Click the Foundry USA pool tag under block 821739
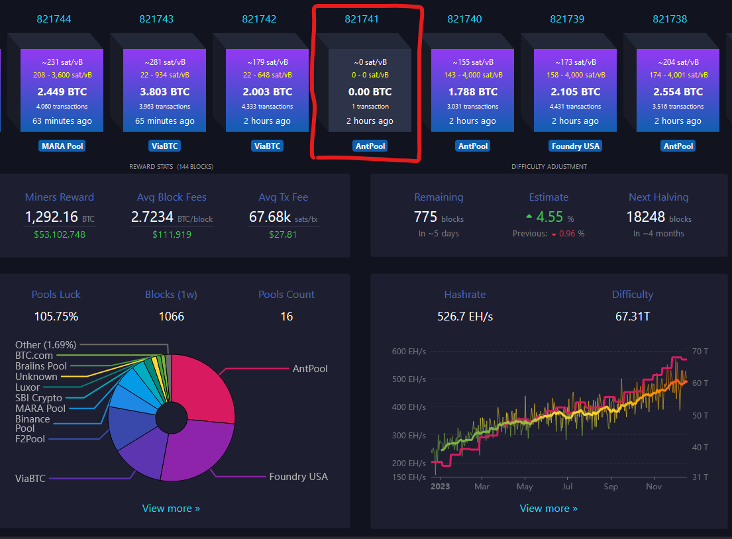Image resolution: width=732 pixels, height=539 pixels. tap(576, 146)
